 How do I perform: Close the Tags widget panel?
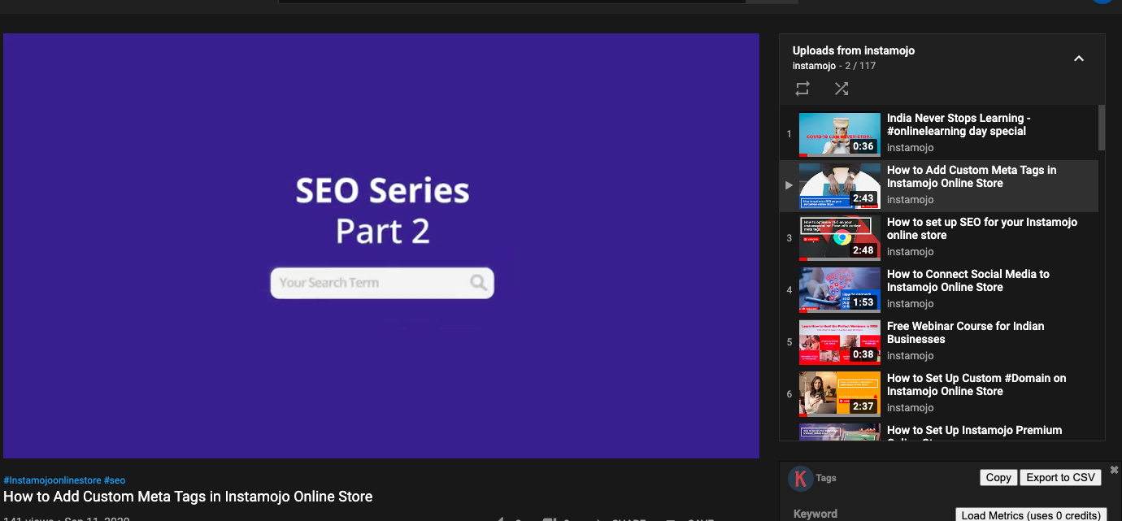click(x=1114, y=471)
